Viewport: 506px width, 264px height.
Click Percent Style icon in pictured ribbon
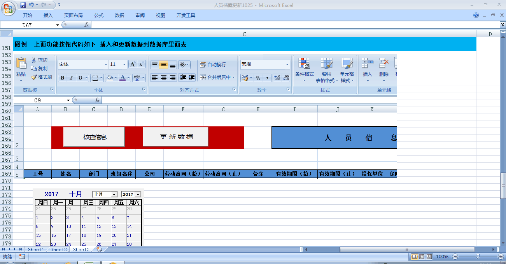pyautogui.click(x=258, y=78)
